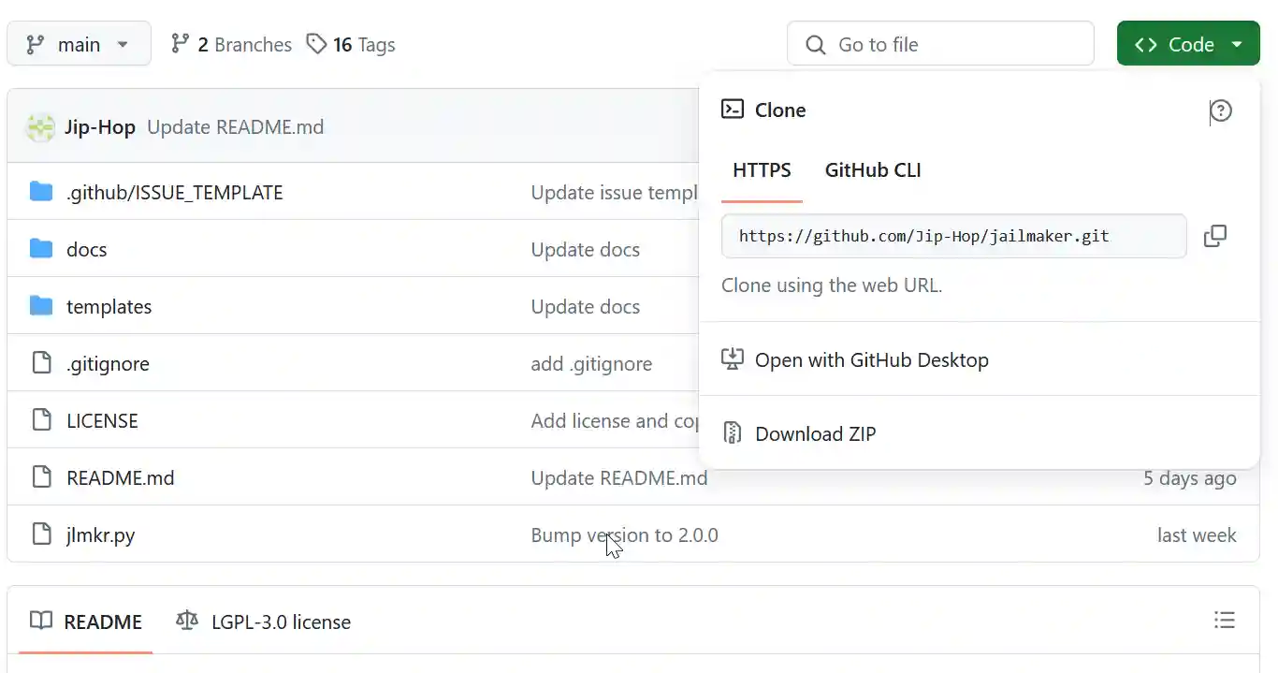This screenshot has width=1278, height=673.
Task: Open Jip-Hop's profile avatar
Action: click(39, 125)
